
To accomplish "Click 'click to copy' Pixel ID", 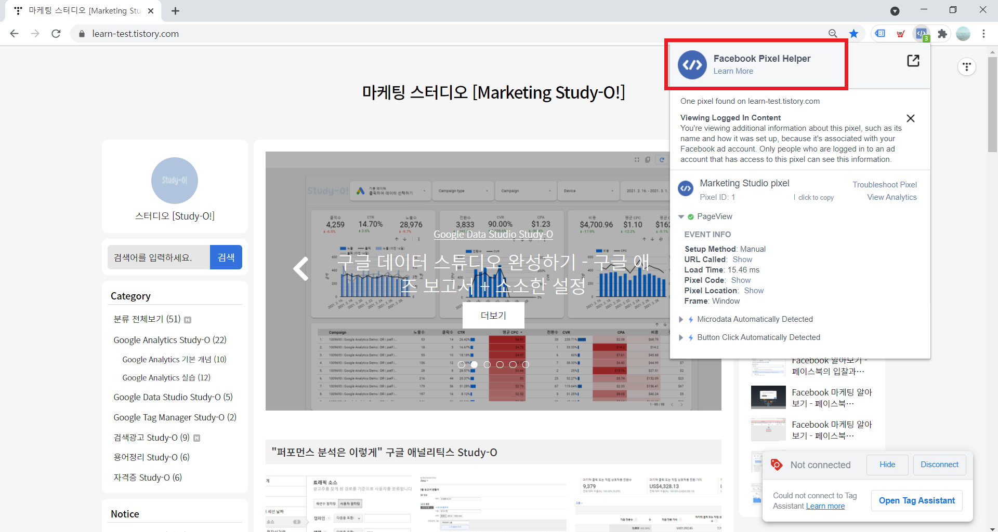I will (816, 198).
